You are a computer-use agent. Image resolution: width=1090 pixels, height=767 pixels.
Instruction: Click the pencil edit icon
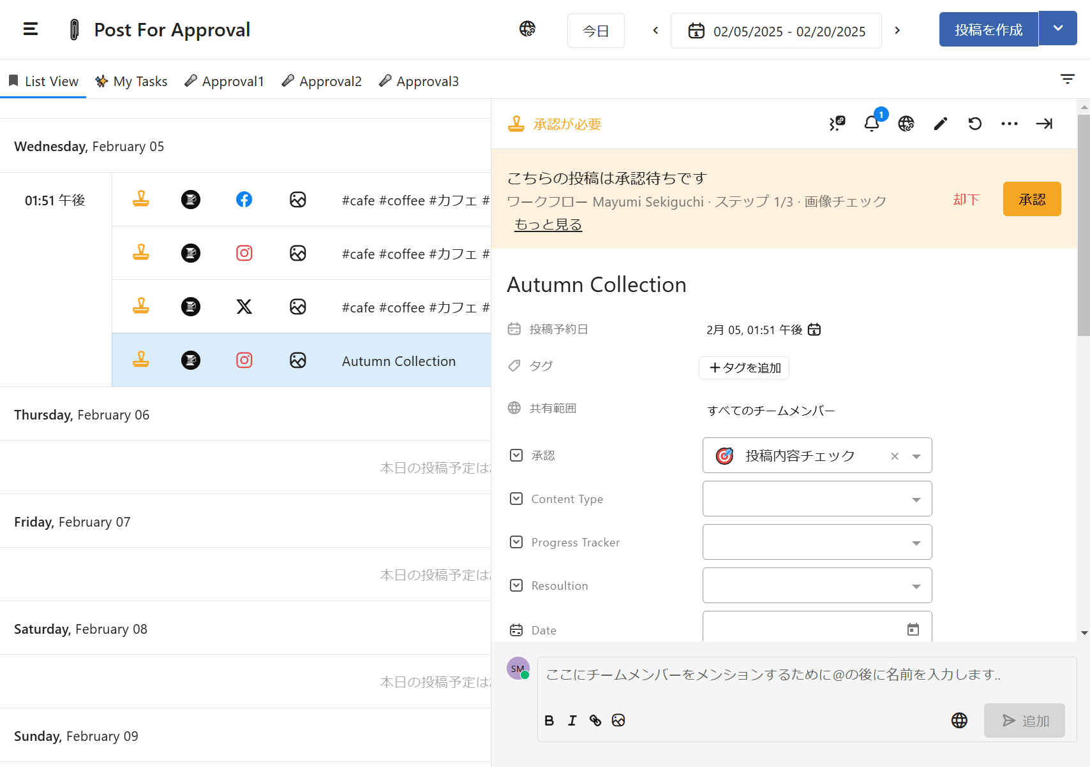coord(940,124)
